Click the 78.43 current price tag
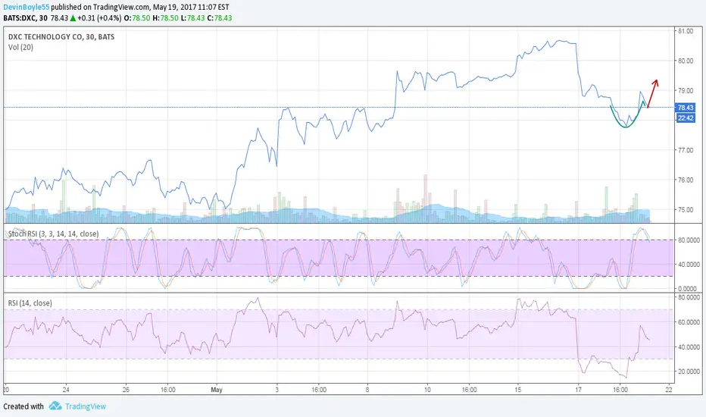 (x=686, y=108)
